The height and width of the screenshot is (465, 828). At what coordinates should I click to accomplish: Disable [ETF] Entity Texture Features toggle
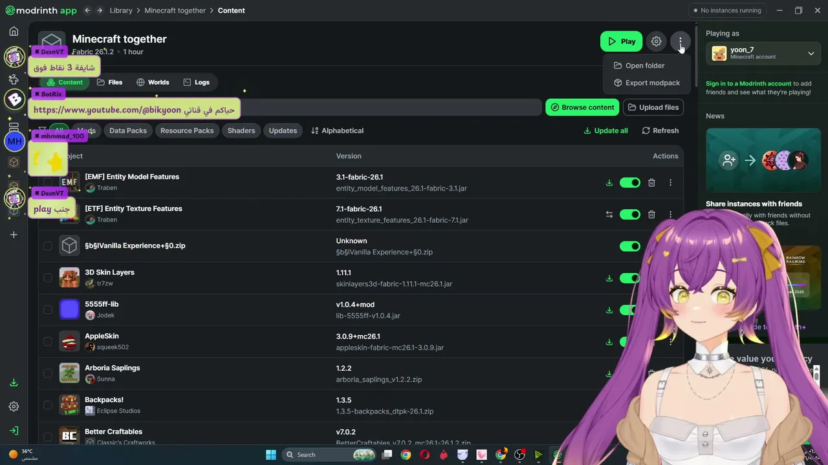(629, 214)
